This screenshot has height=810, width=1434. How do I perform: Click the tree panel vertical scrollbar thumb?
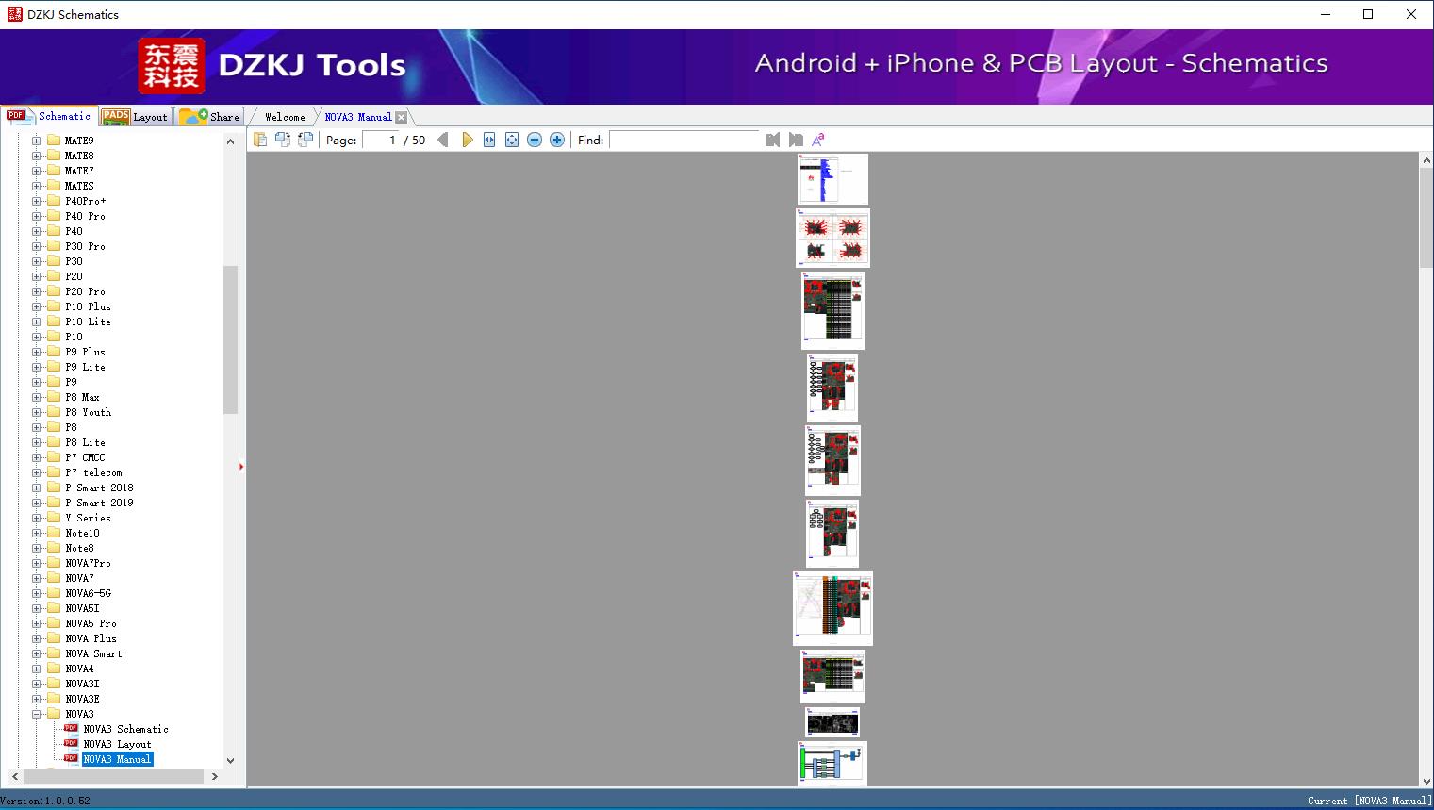(230, 339)
